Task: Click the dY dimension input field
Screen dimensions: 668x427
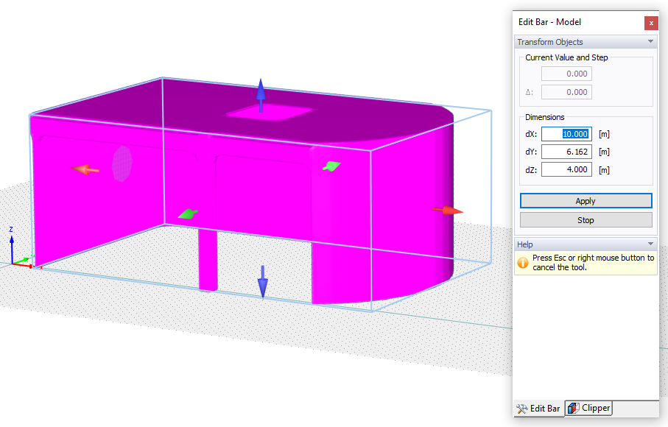Action: 566,152
